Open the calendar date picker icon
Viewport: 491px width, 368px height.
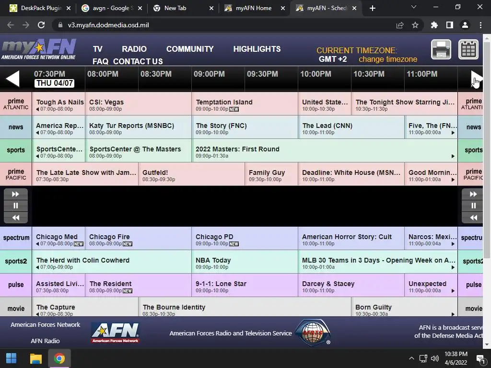(x=468, y=49)
